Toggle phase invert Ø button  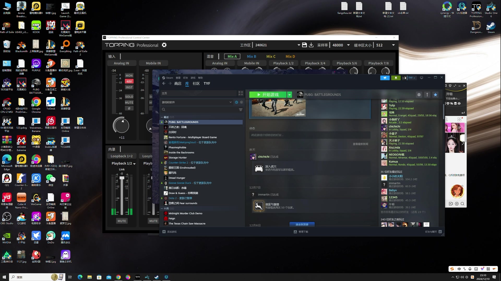click(129, 108)
